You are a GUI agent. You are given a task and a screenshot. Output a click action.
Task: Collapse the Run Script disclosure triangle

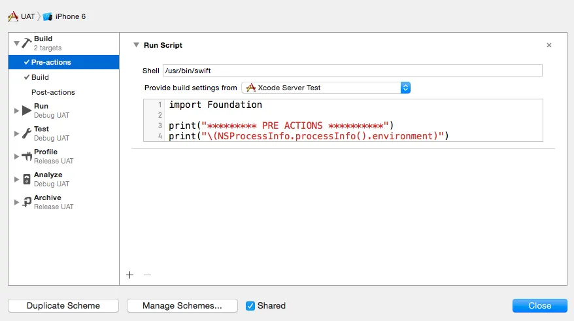pos(136,45)
